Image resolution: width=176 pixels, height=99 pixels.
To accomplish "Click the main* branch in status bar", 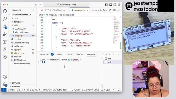I will tap(11, 90).
